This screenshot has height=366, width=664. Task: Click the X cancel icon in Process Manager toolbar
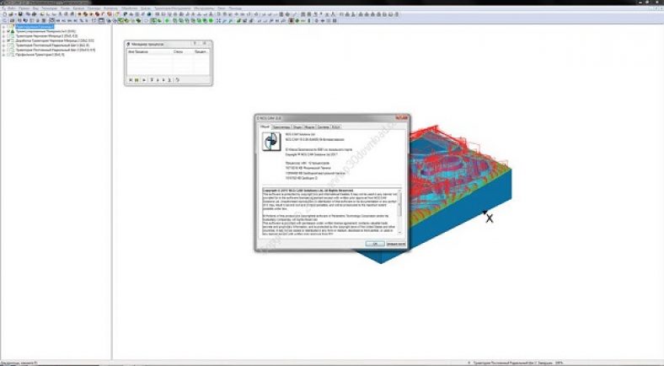[x=131, y=79]
